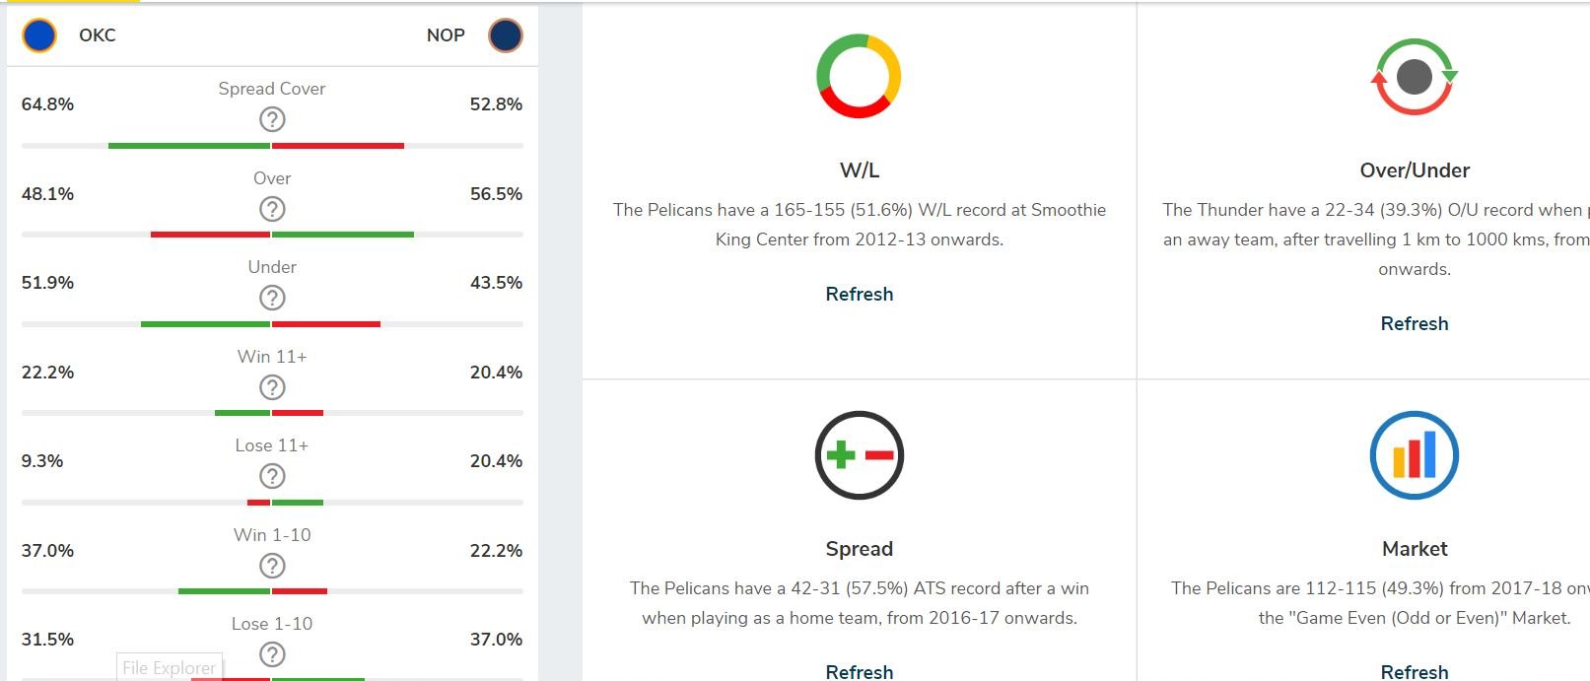The image size is (1590, 681).
Task: Click the OKC team logo
Action: point(39,35)
